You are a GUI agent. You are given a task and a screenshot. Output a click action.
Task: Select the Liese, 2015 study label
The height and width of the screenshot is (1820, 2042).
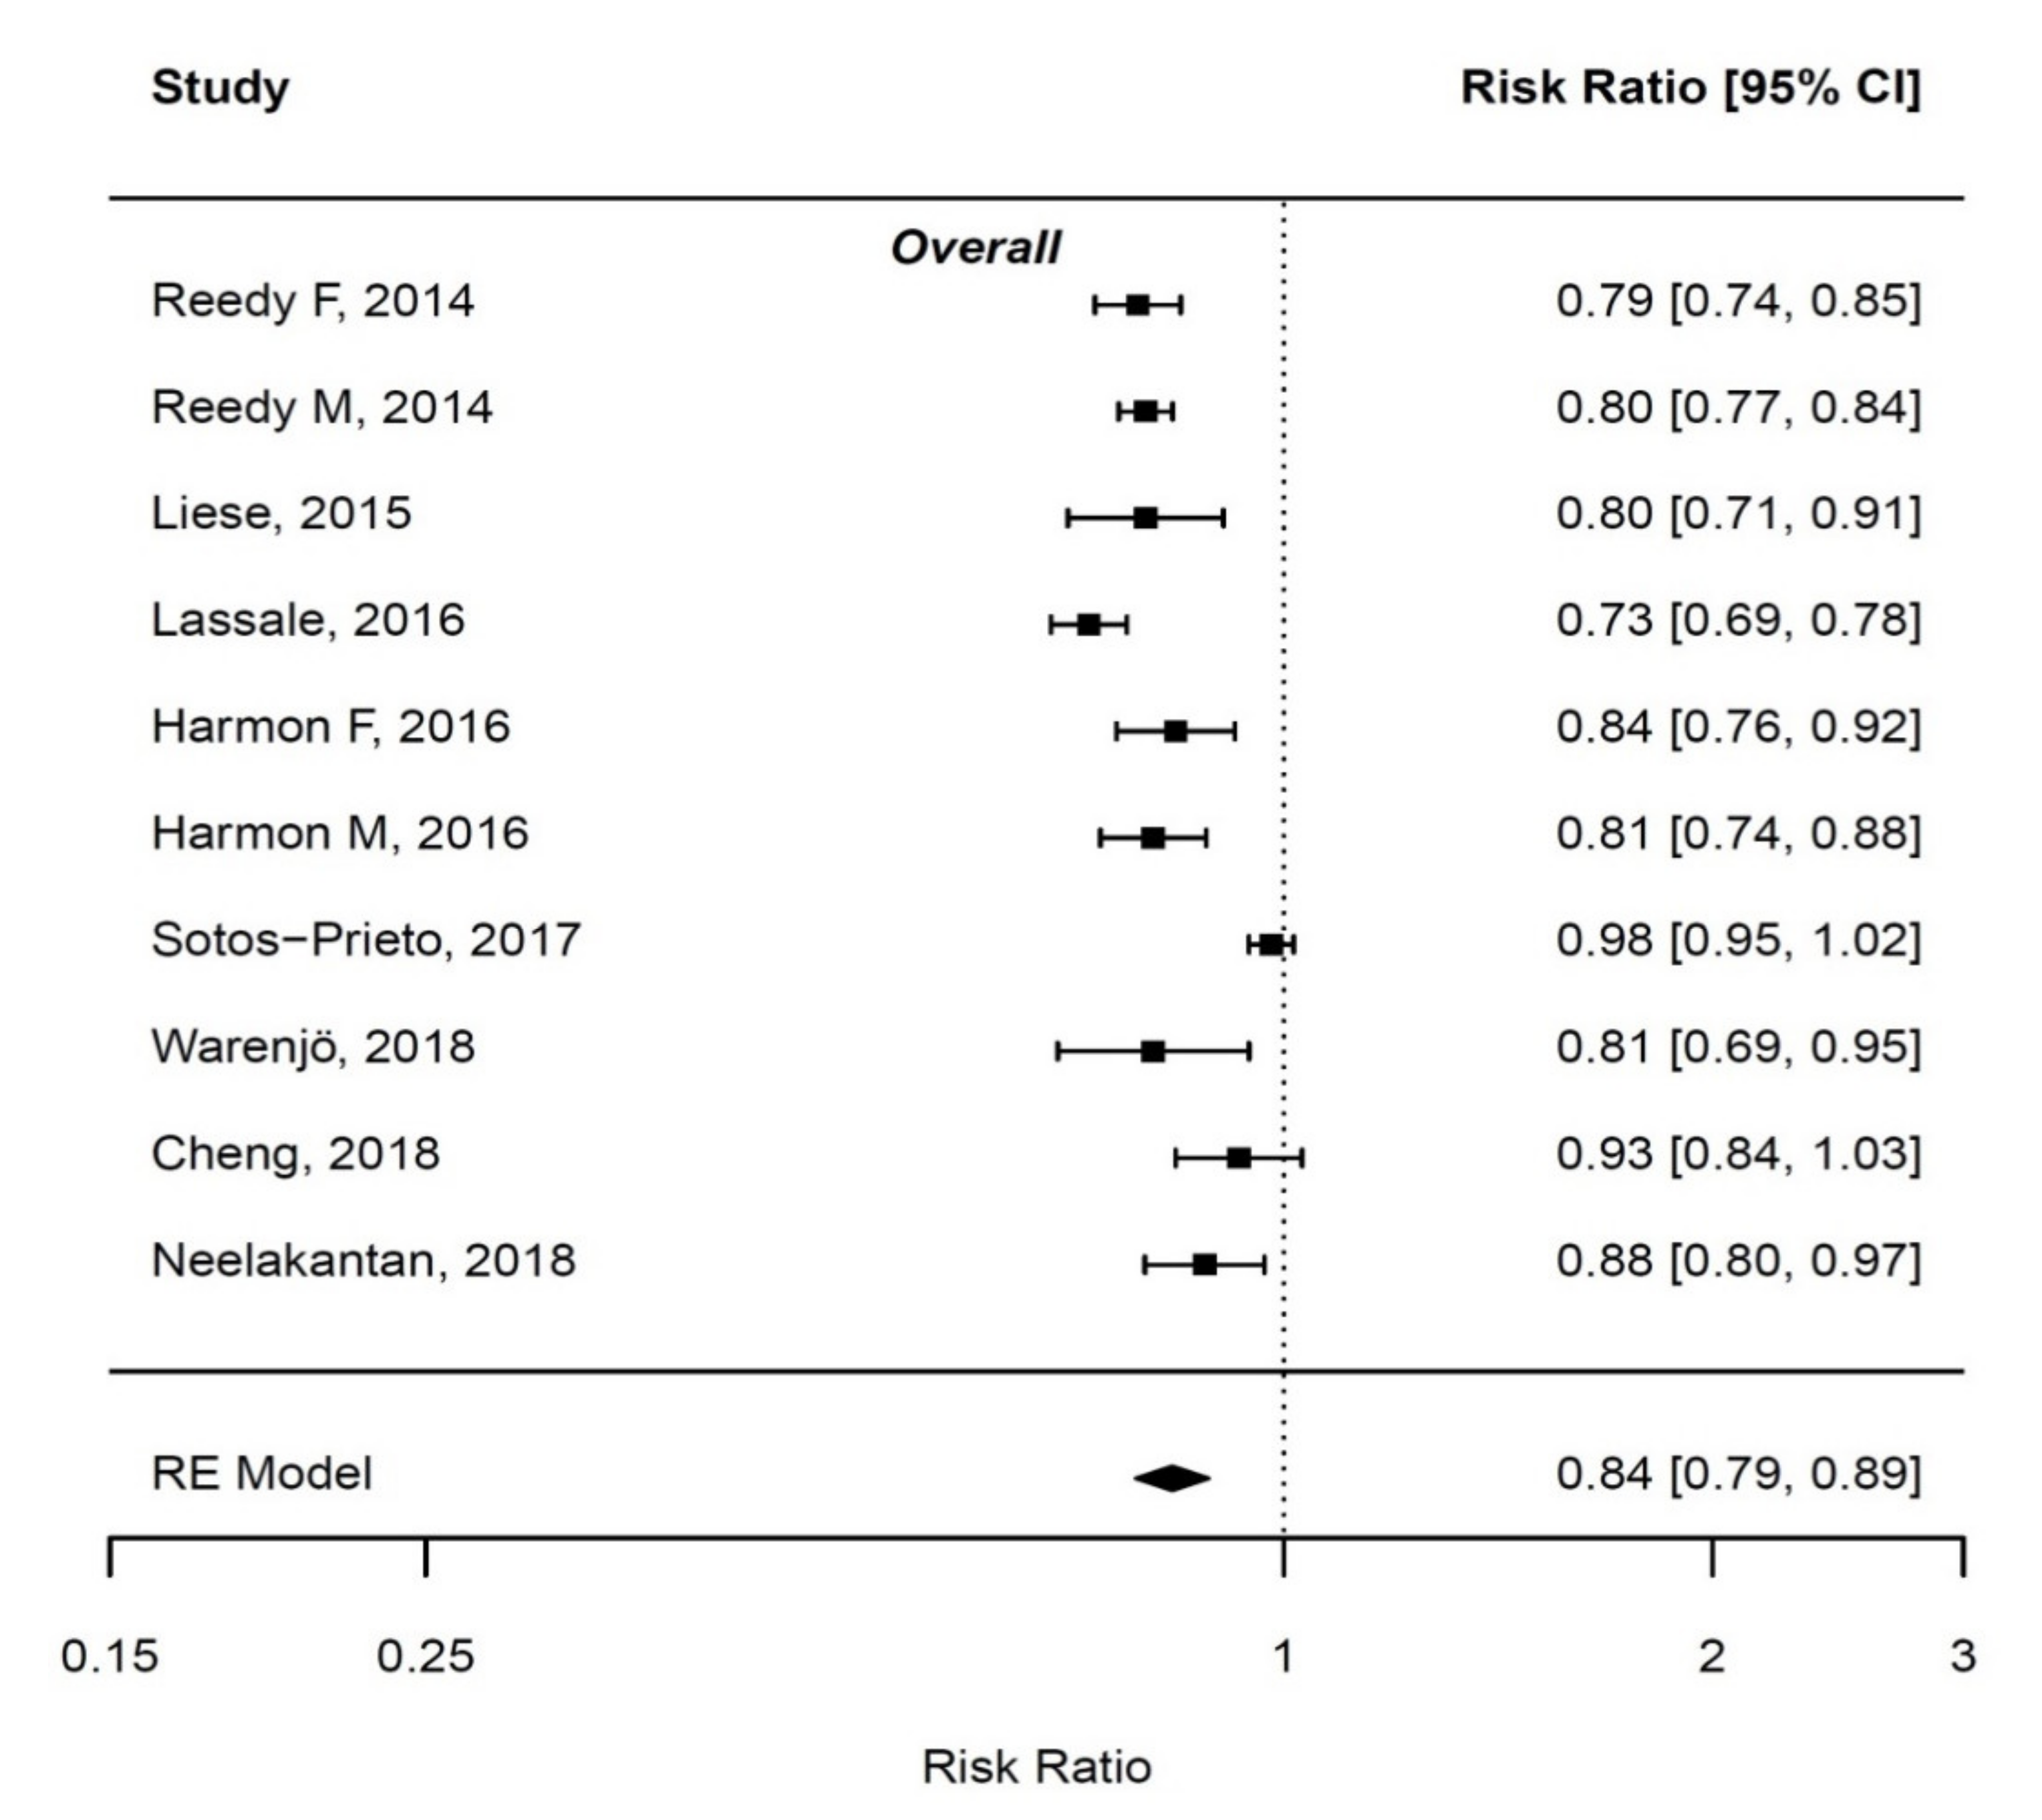click(x=281, y=514)
